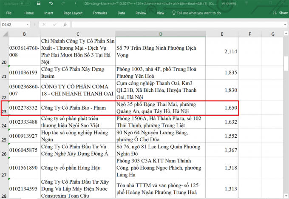The width and height of the screenshot is (289, 199).
Task: Click the Tell me what you want to do box
Action: click(x=196, y=13)
